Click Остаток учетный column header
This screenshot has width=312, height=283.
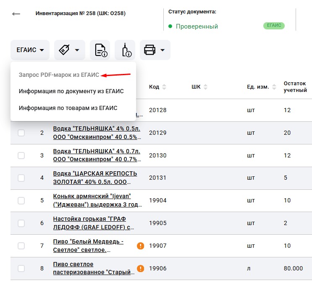[x=295, y=87]
